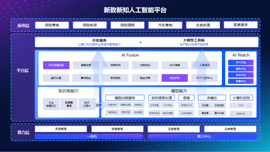270x152 pixels.
Task: Select the 模型训练服务 category header
Action: coord(125,98)
